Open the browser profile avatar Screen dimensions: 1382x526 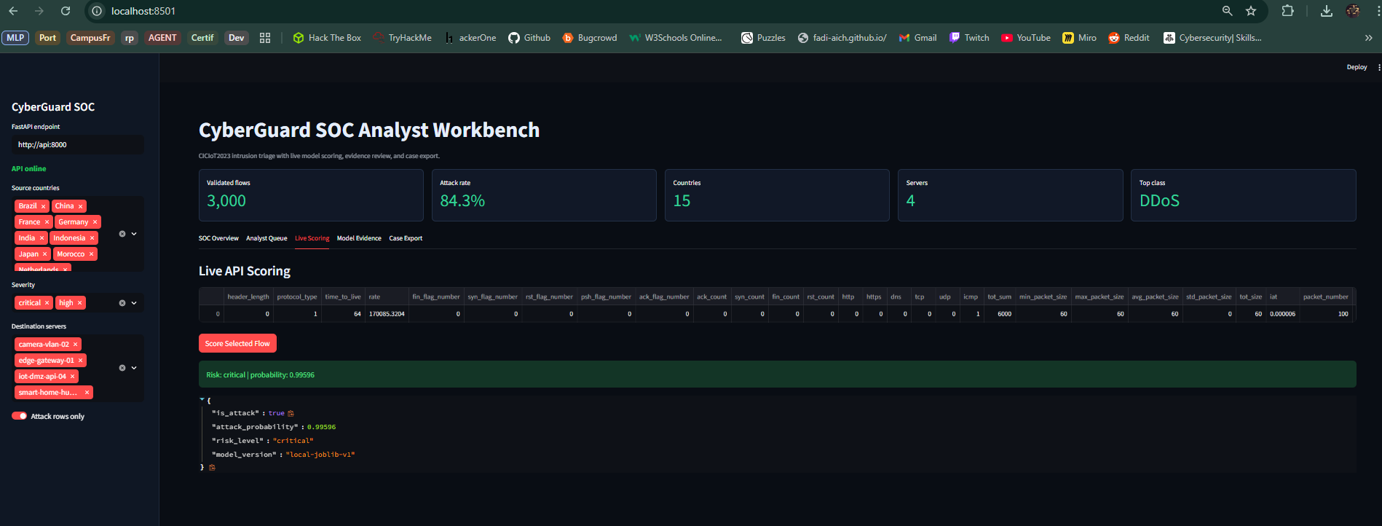click(1353, 11)
